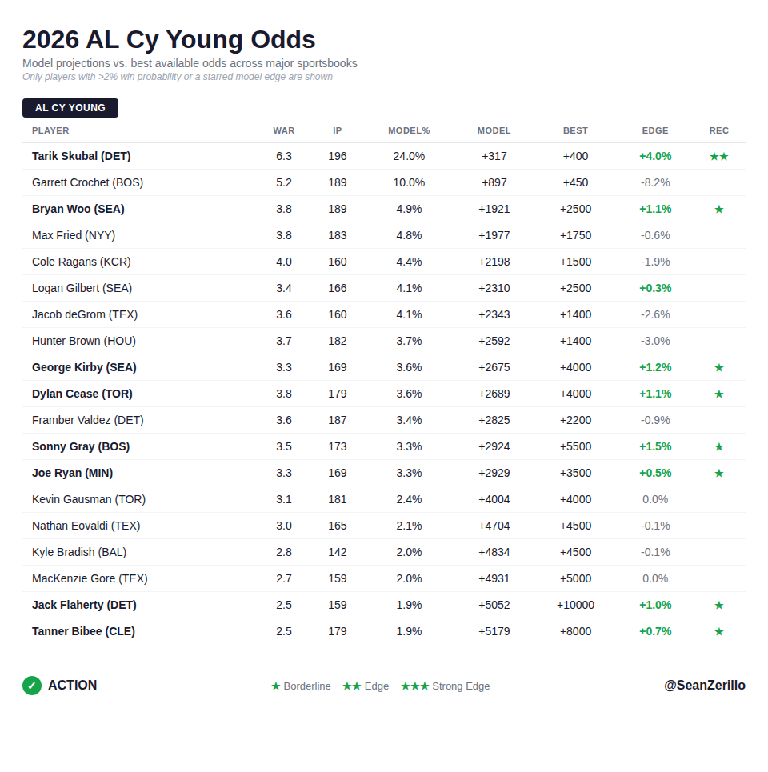Click George Kirby's recommendation star
This screenshot has height=772, width=768.
point(718,368)
